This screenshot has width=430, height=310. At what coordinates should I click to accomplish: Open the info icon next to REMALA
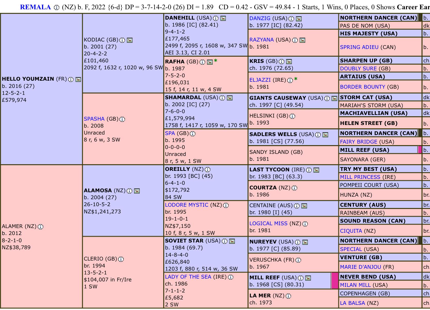pyautogui.click(x=56, y=7)
